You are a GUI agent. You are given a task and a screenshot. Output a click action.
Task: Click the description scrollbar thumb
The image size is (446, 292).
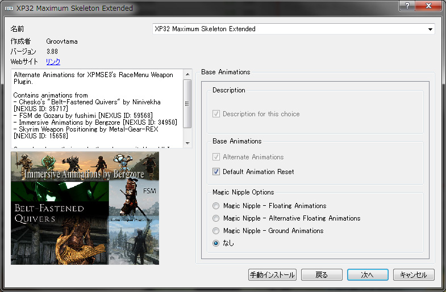[187, 104]
